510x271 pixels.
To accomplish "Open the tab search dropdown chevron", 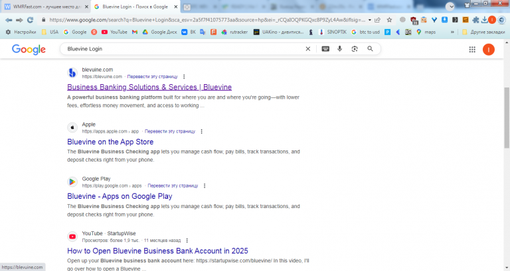I will pyautogui.click(x=450, y=6).
